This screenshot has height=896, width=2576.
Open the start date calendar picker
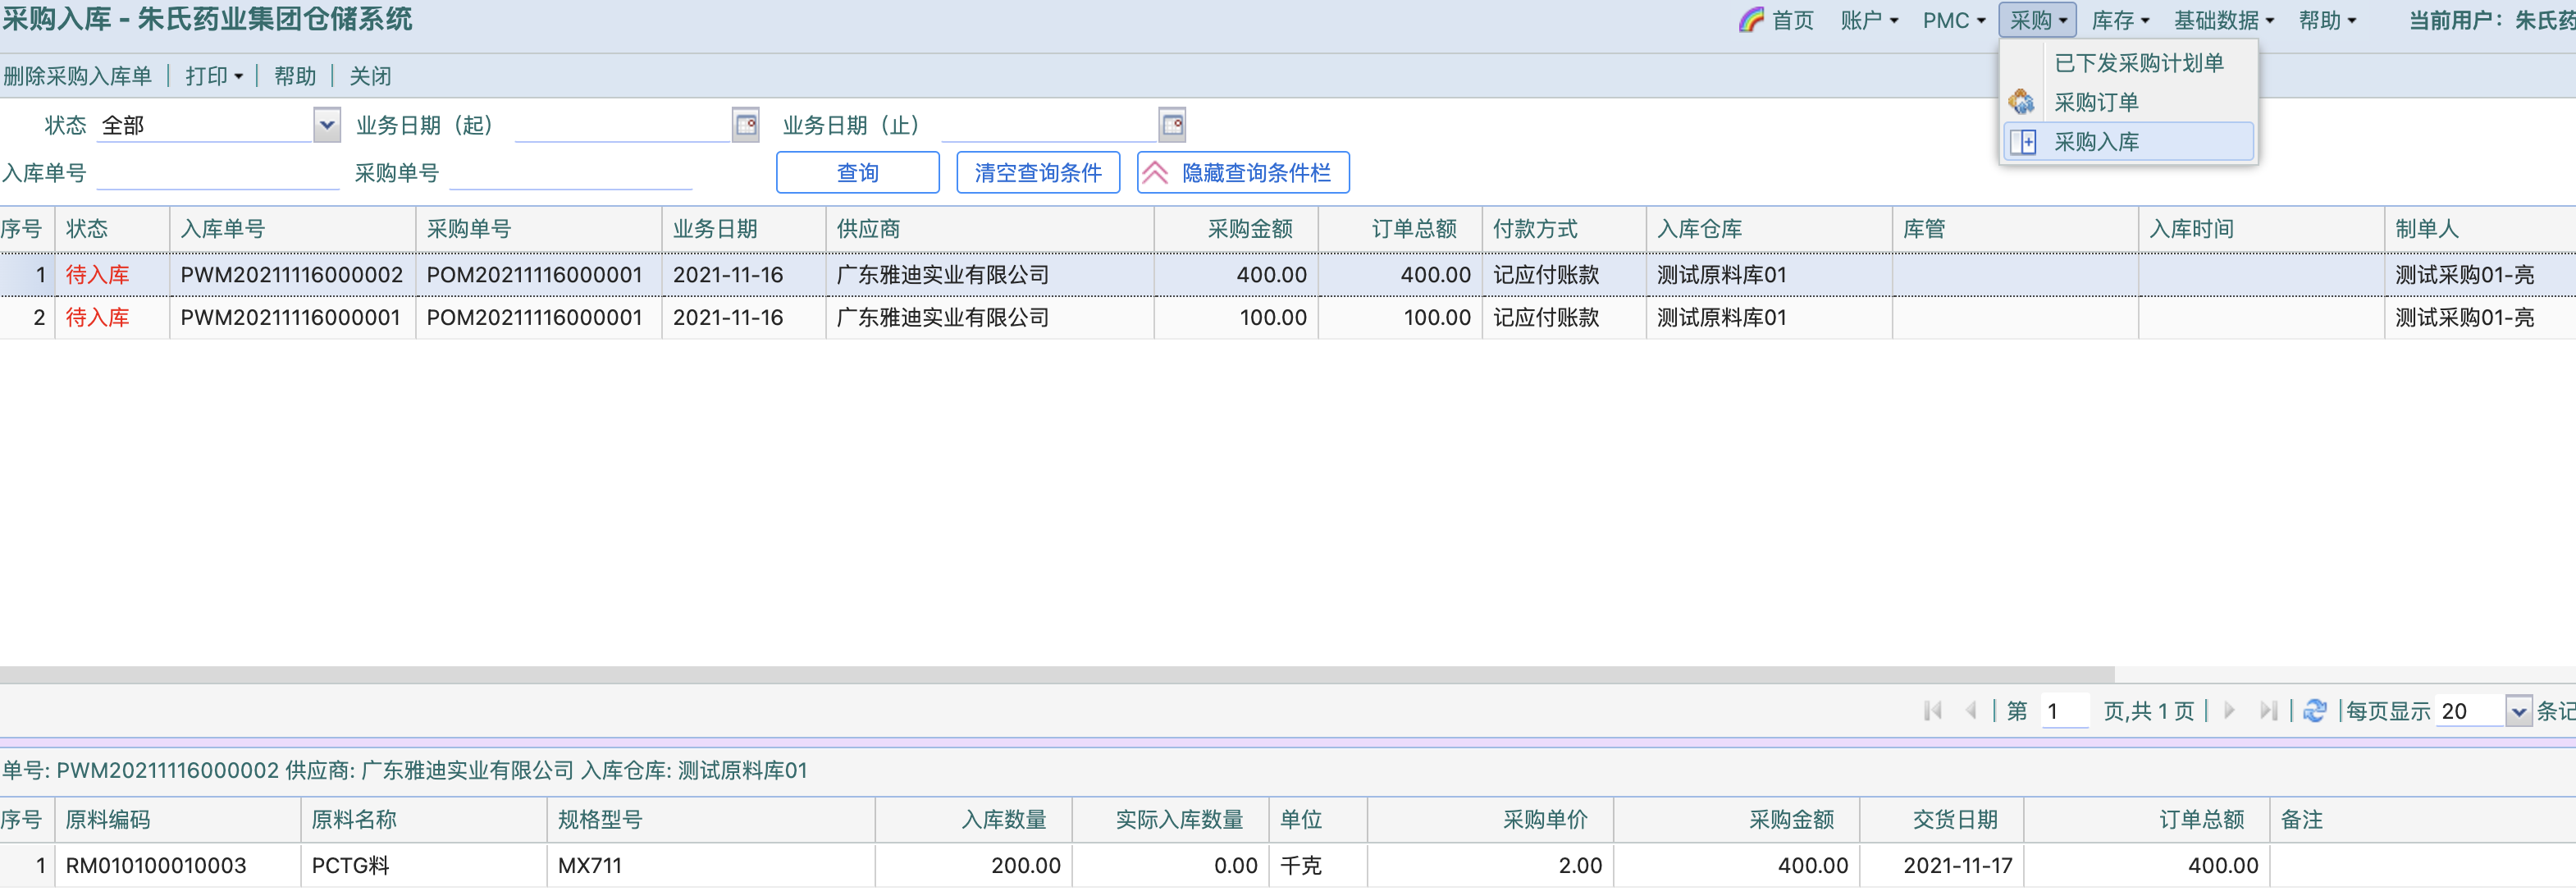746,125
